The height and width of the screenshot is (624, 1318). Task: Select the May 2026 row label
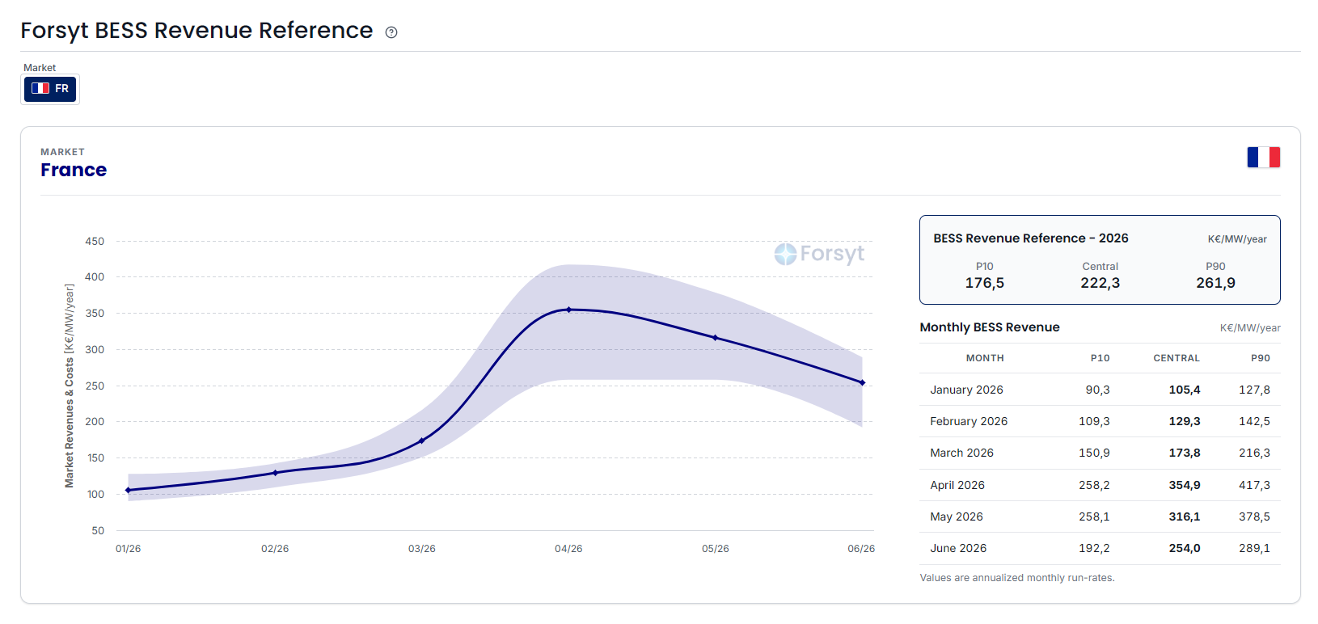pyautogui.click(x=957, y=516)
